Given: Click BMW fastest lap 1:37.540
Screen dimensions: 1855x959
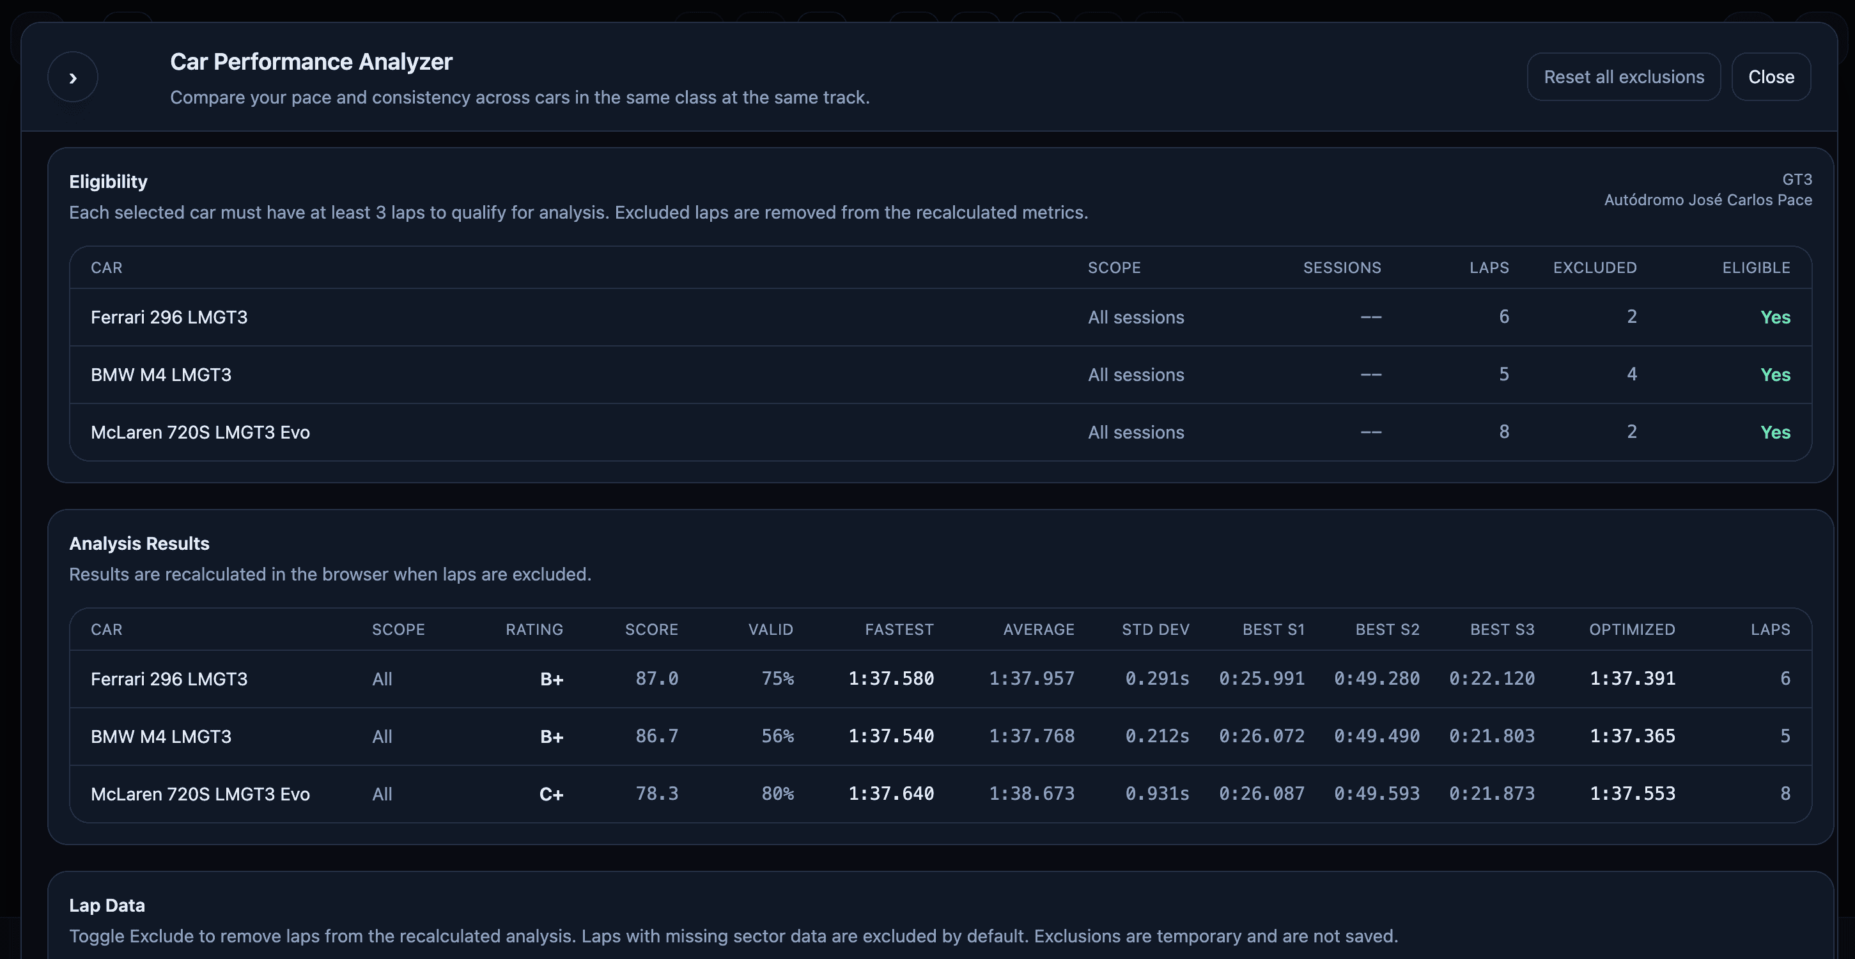Looking at the screenshot, I should [892, 737].
